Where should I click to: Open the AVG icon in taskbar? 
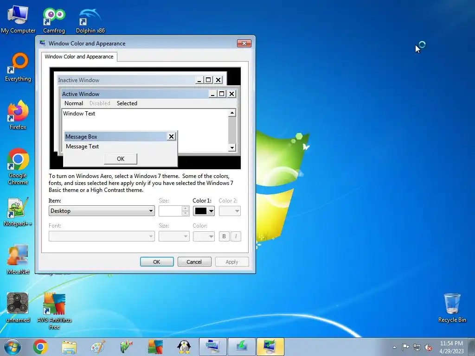155,347
